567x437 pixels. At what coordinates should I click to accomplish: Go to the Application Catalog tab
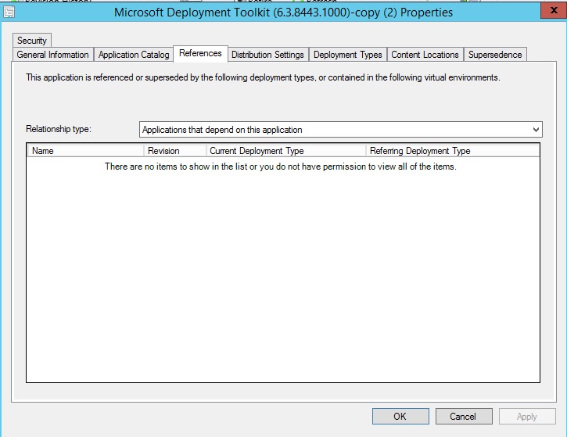coord(134,55)
